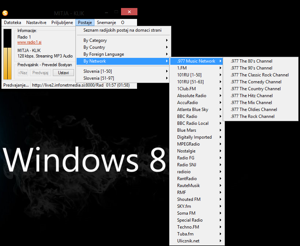This screenshot has width=300, height=246.
Task: Click the <Naz back button
Action: [23, 73]
